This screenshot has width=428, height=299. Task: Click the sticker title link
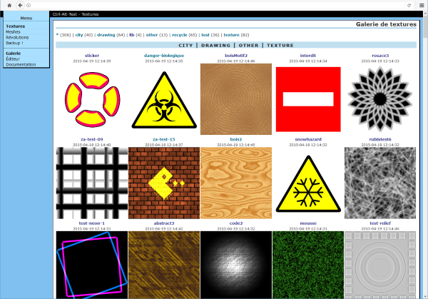92,56
